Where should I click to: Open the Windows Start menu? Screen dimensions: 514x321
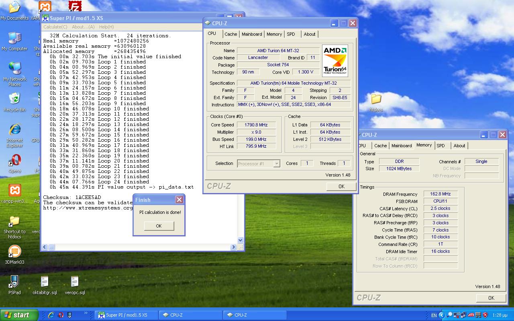pos(19,315)
